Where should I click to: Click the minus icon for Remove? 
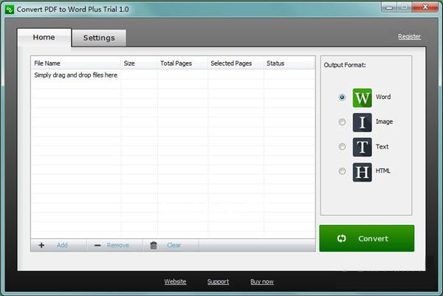97,246
